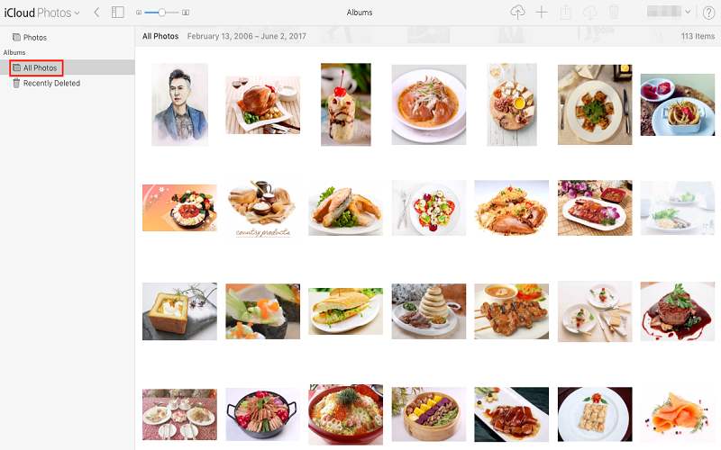The width and height of the screenshot is (721, 450).
Task: Select the black pot with sausages thumbnail
Action: pos(262,415)
